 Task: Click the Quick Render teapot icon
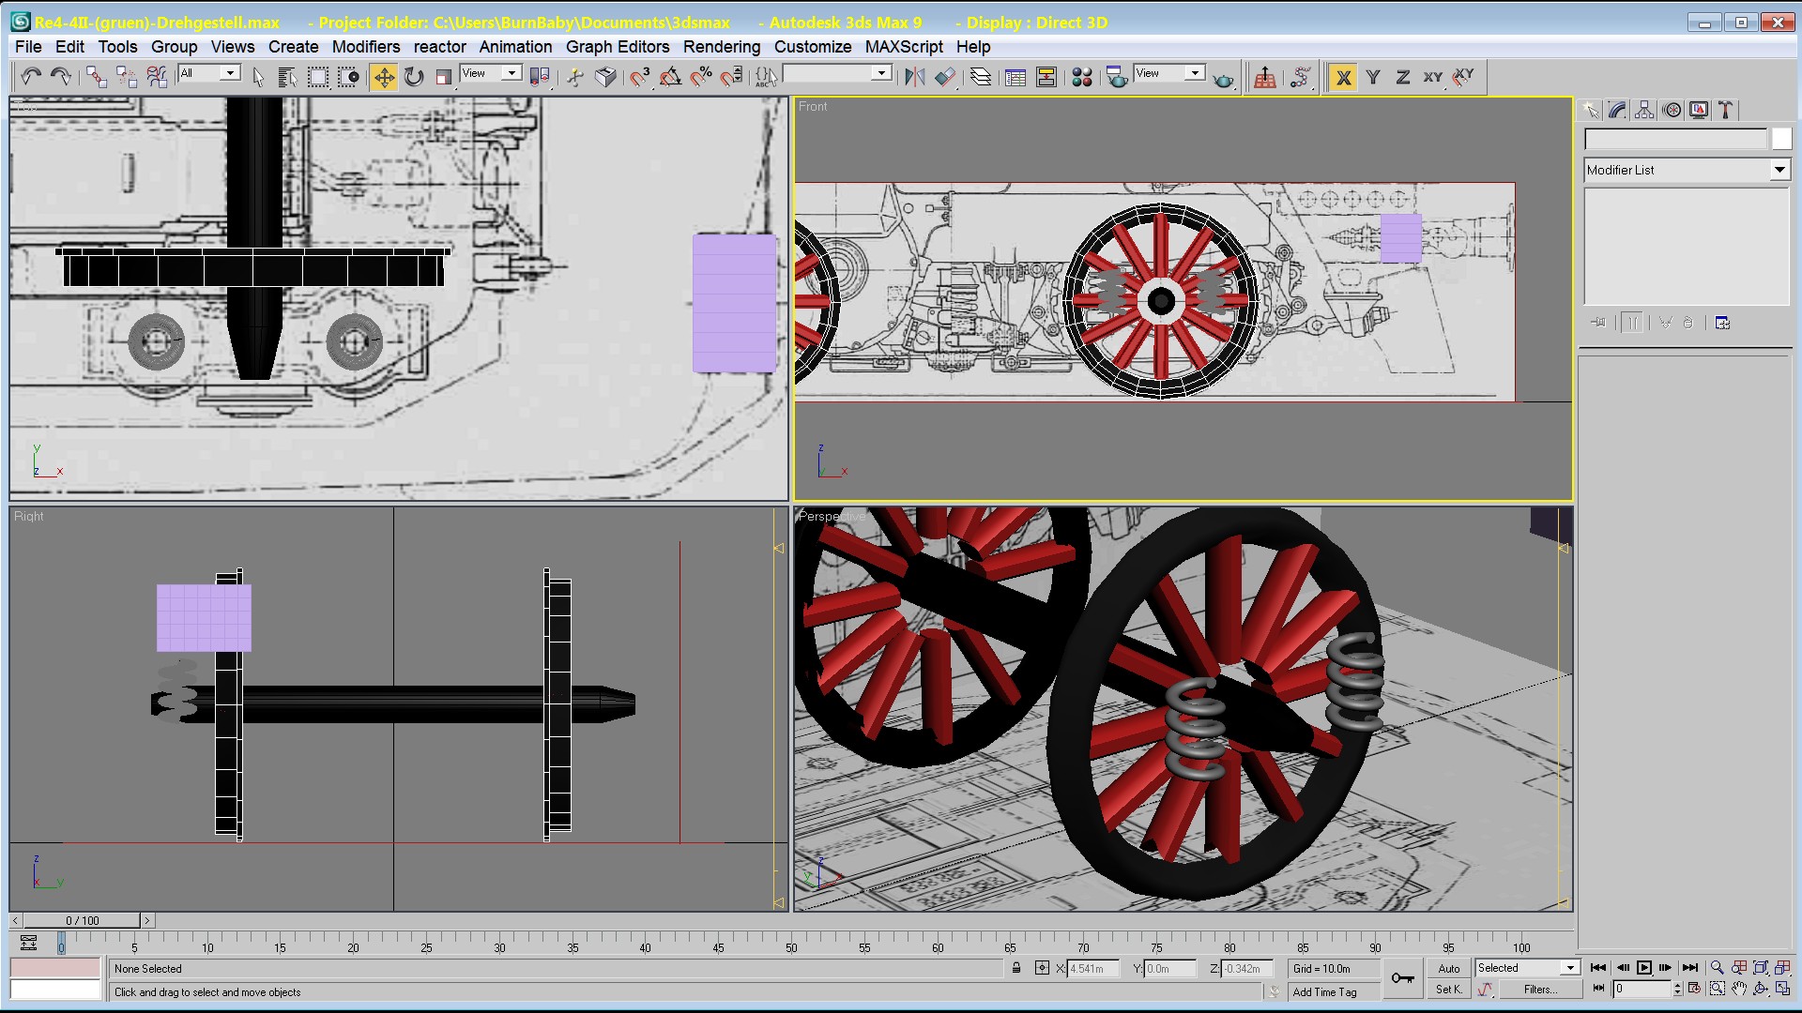pyautogui.click(x=1223, y=79)
